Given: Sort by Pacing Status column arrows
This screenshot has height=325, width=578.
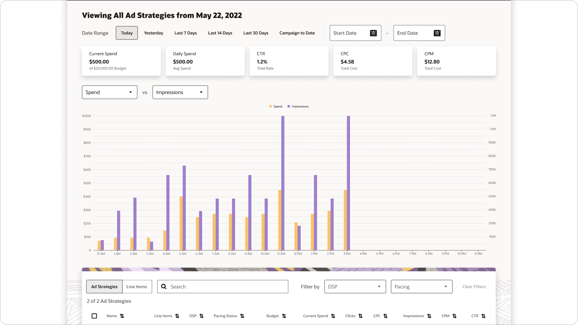Looking at the screenshot, I should [242, 316].
